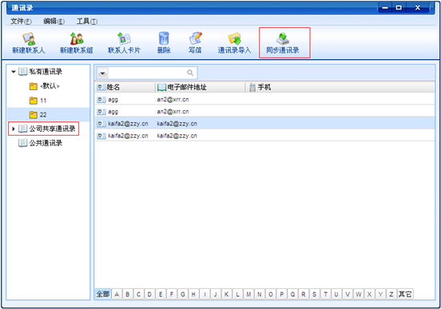This screenshot has width=441, height=309.
Task: Click the magnifier search icon
Action: click(x=190, y=73)
